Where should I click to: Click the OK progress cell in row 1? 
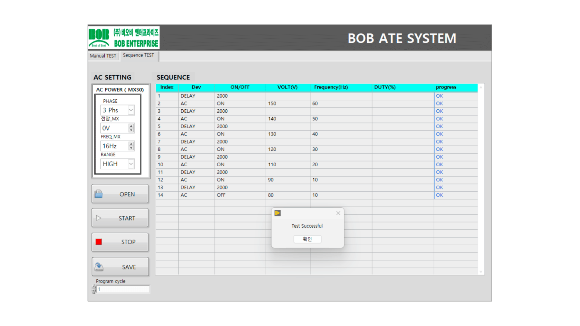pos(456,96)
